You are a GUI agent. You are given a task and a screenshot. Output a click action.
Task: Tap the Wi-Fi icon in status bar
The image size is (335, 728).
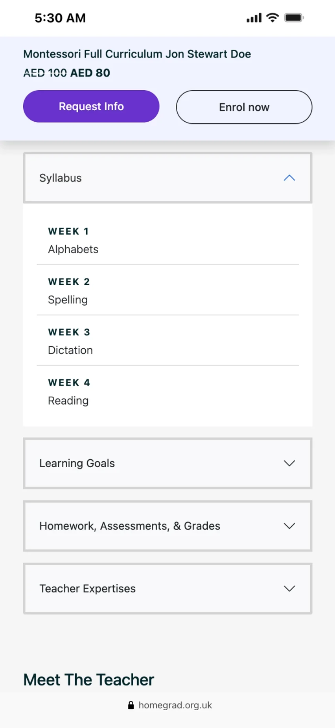coord(272,17)
